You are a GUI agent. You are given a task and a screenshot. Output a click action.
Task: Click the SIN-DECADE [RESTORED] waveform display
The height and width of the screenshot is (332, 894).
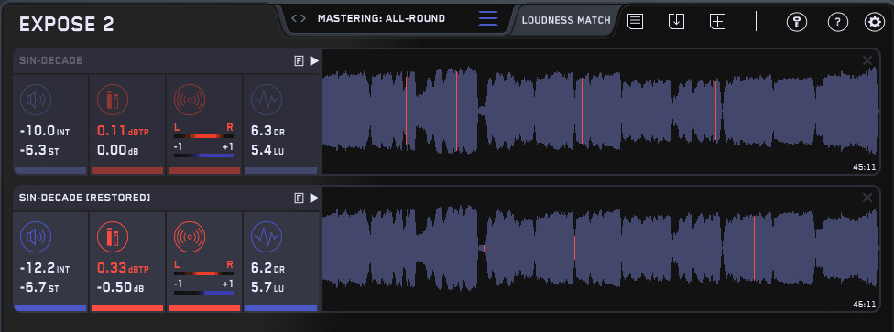pos(602,249)
